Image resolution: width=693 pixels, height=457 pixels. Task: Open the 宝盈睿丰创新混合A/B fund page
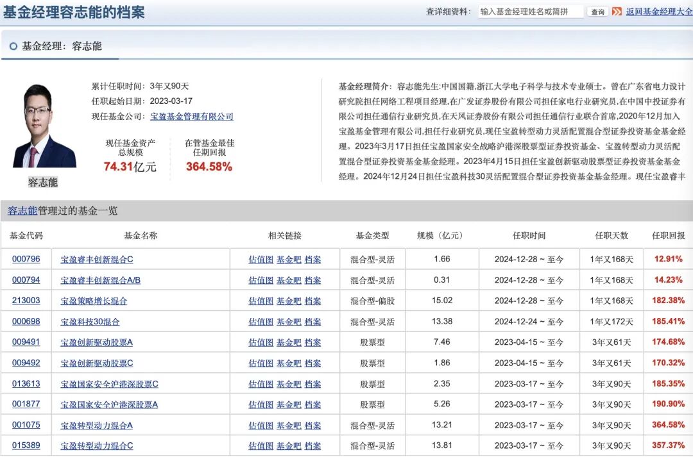100,280
